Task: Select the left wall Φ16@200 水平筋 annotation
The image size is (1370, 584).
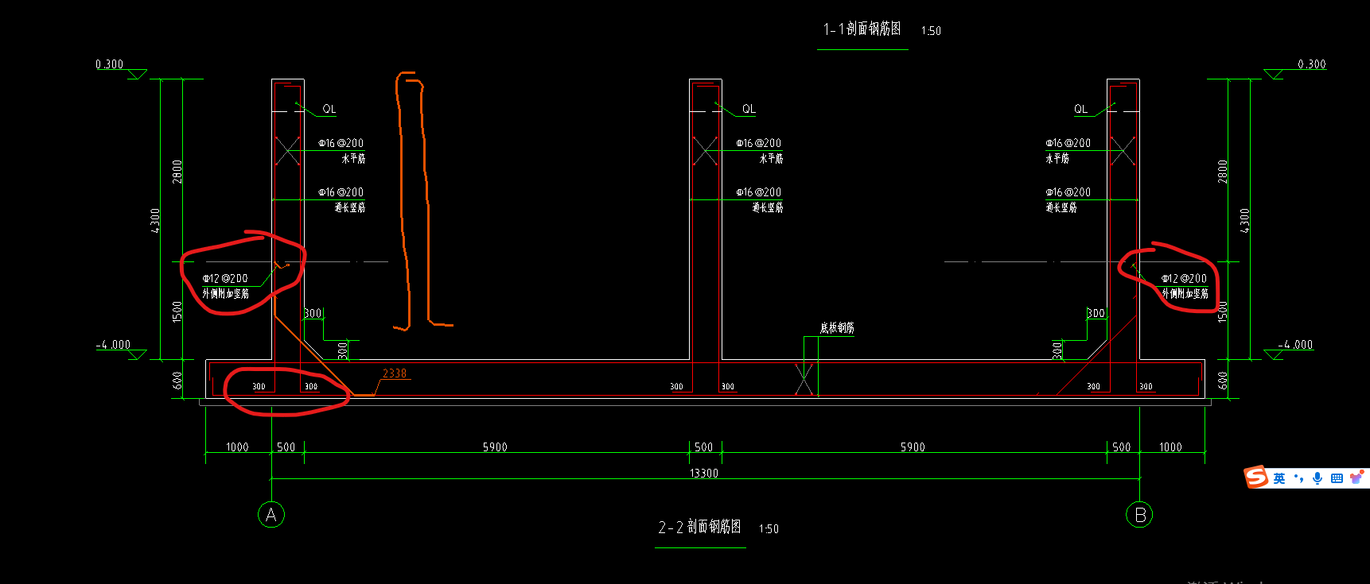Action: (341, 151)
